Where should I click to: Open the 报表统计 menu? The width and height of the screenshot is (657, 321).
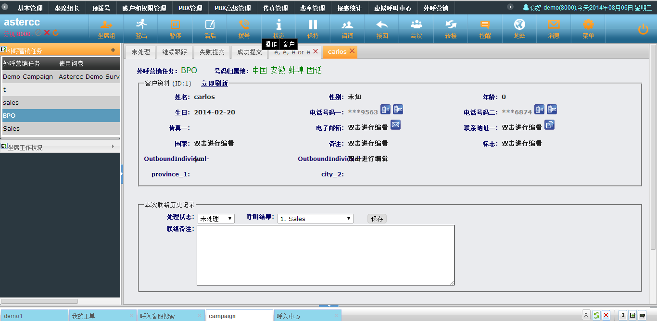point(350,8)
